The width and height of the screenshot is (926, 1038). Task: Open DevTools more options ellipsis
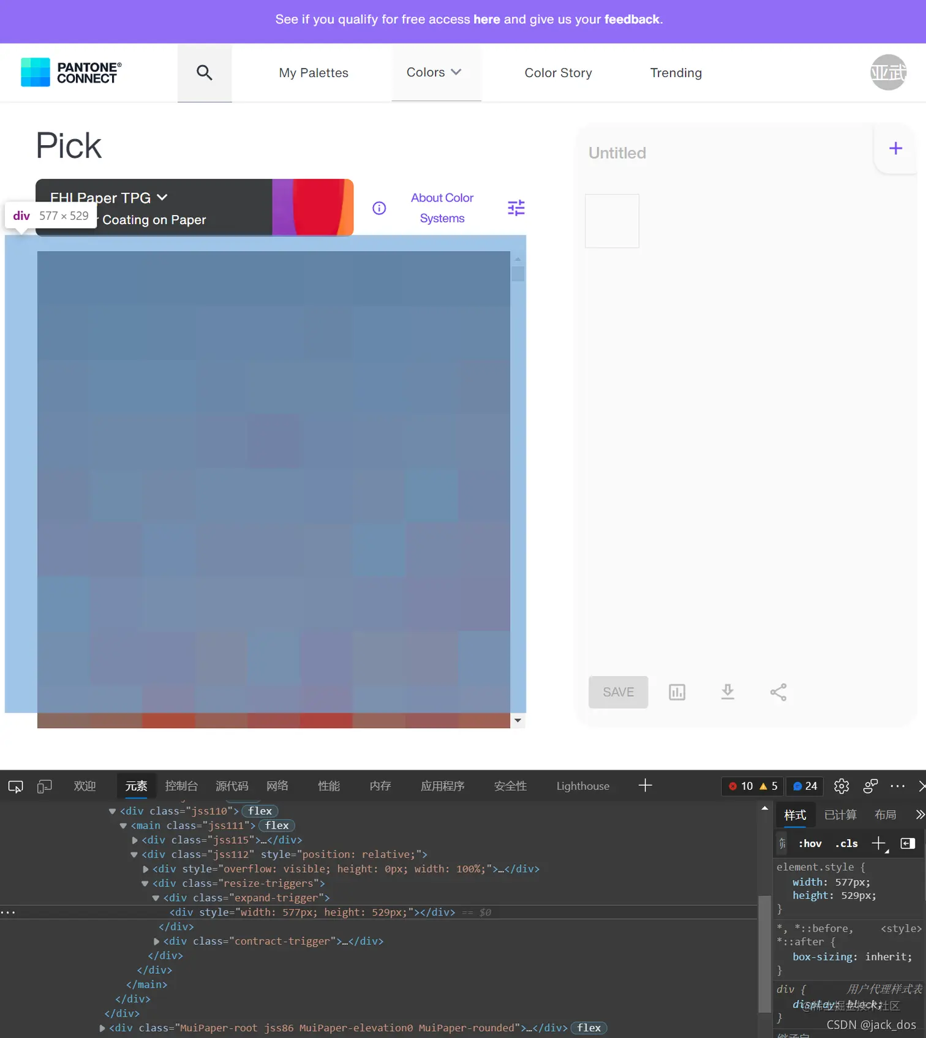point(897,786)
